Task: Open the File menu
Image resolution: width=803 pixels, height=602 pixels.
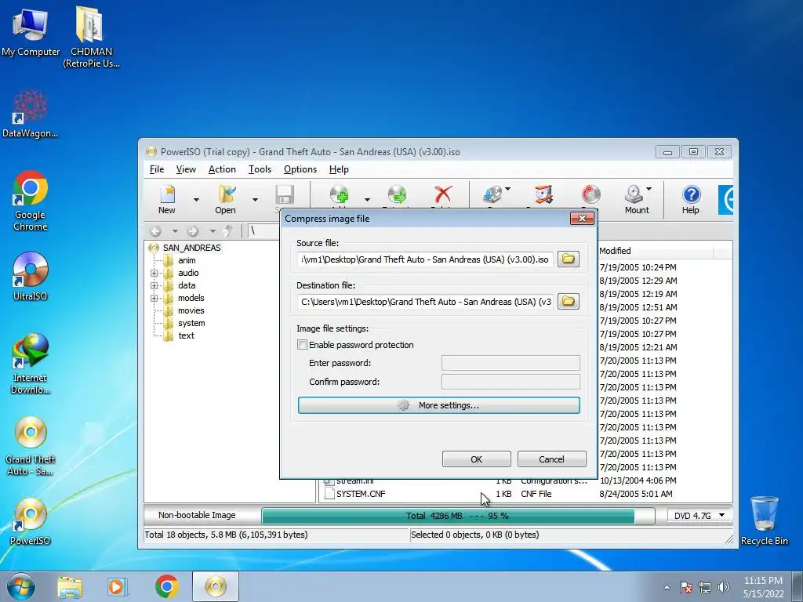Action: 157,169
